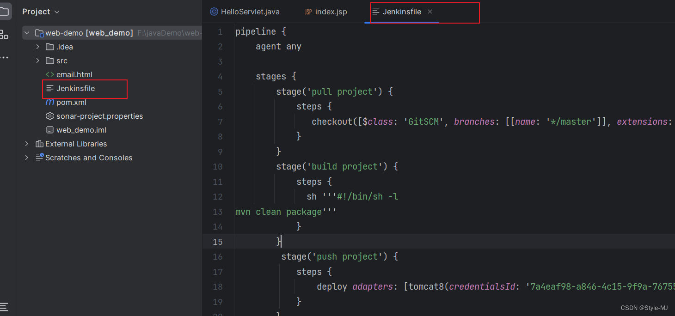Viewport: 675px width, 316px height.
Task: Click 'credentialsId' parameter text
Action: click(482, 286)
